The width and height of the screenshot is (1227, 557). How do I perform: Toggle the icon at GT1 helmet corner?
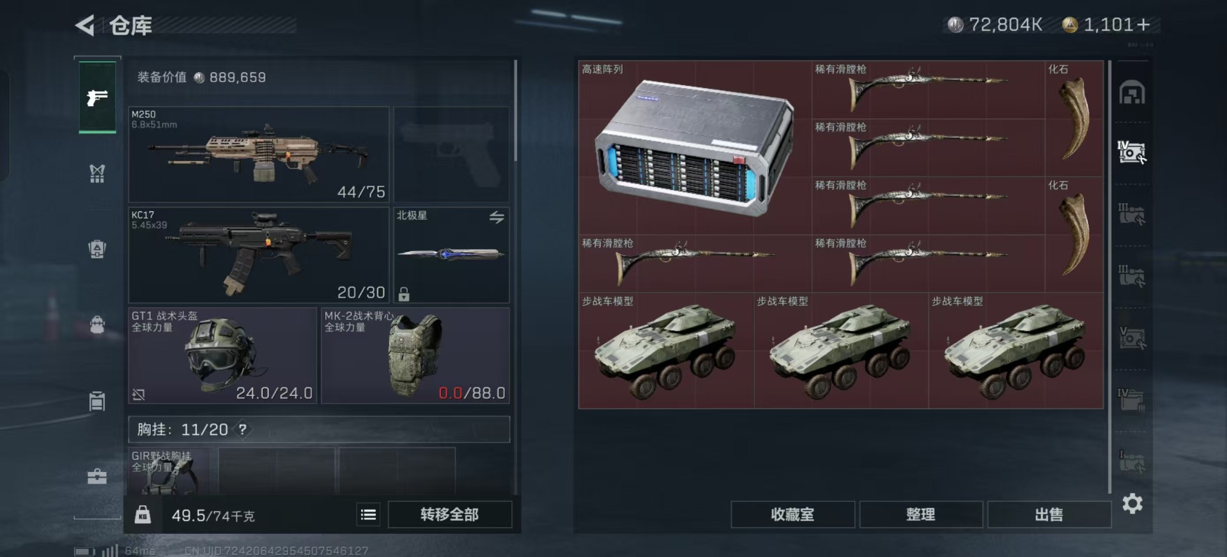tap(139, 395)
